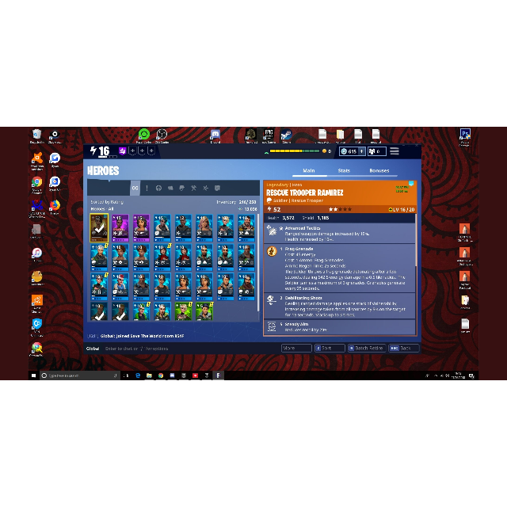Open the Avast antivirus desktop icon
507x507 pixels.
point(37,161)
